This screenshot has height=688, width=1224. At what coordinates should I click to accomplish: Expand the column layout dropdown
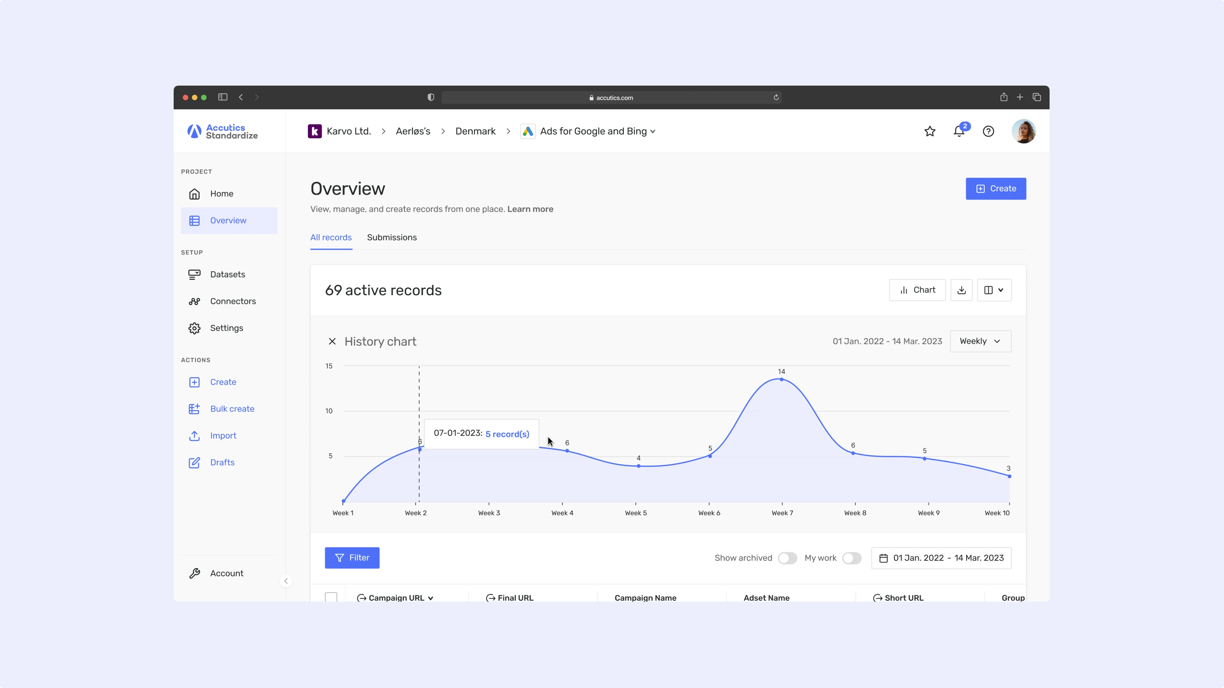994,290
